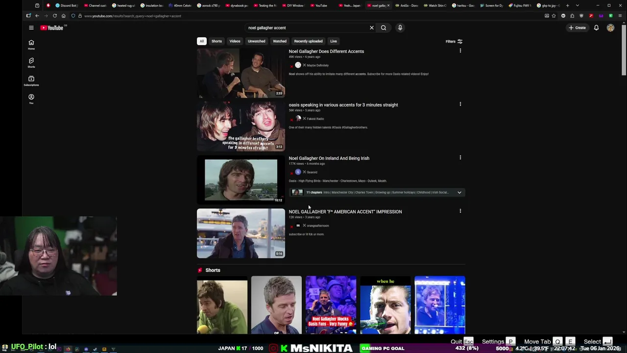Image resolution: width=627 pixels, height=353 pixels.
Task: Click the Create button
Action: (577, 28)
